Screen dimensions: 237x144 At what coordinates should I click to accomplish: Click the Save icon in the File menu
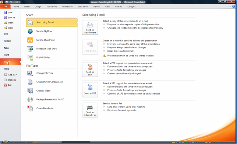[6, 12]
